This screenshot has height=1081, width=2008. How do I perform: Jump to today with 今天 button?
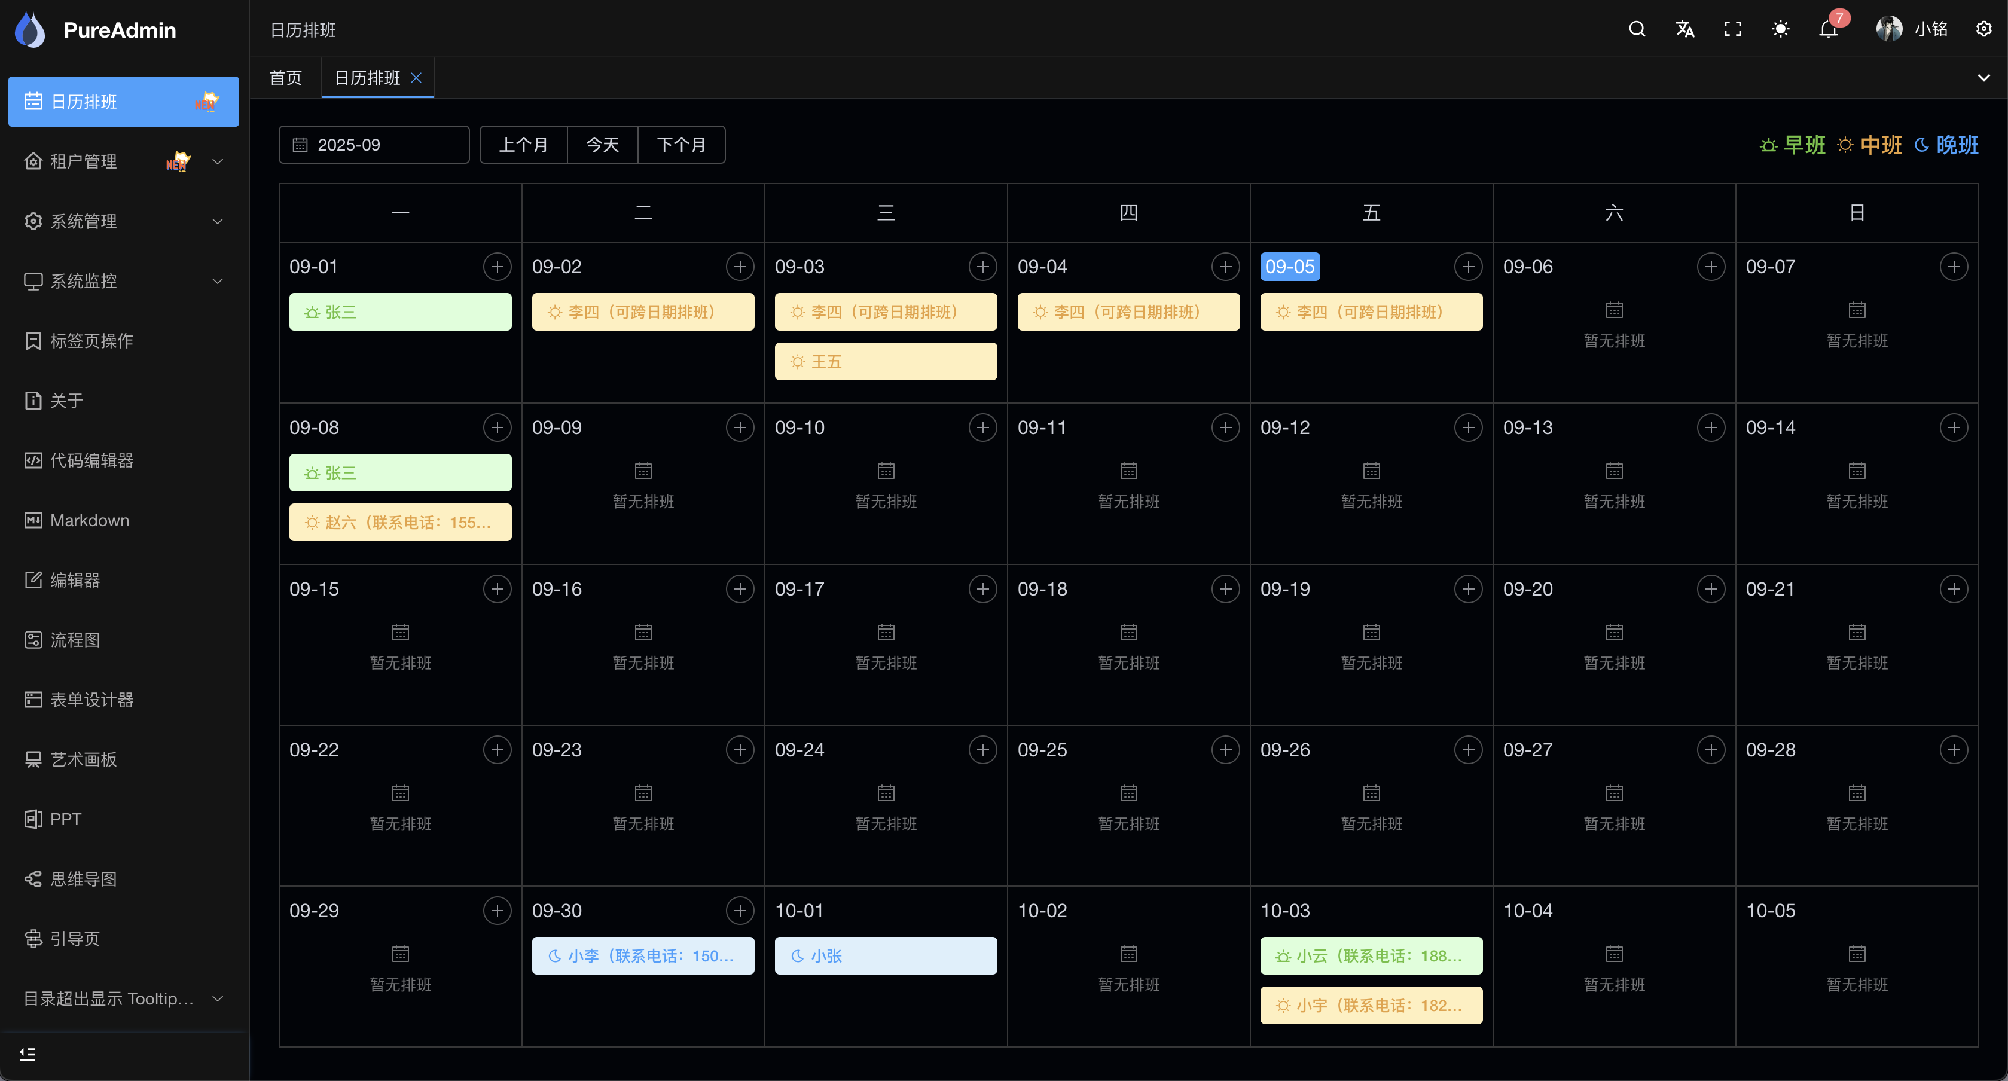coord(601,144)
